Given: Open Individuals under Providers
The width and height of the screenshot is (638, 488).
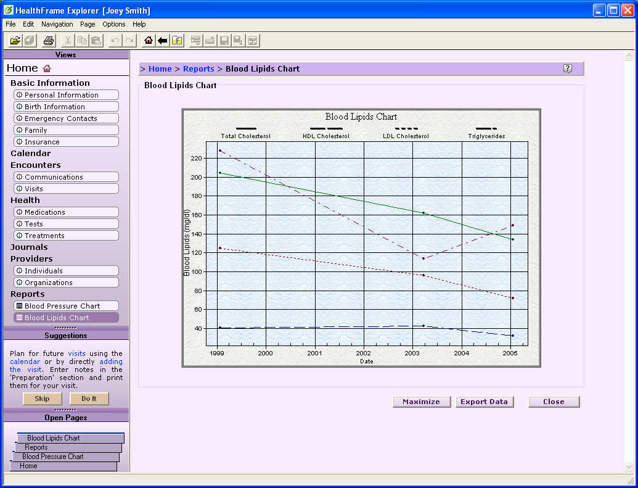Looking at the screenshot, I should coord(67,271).
